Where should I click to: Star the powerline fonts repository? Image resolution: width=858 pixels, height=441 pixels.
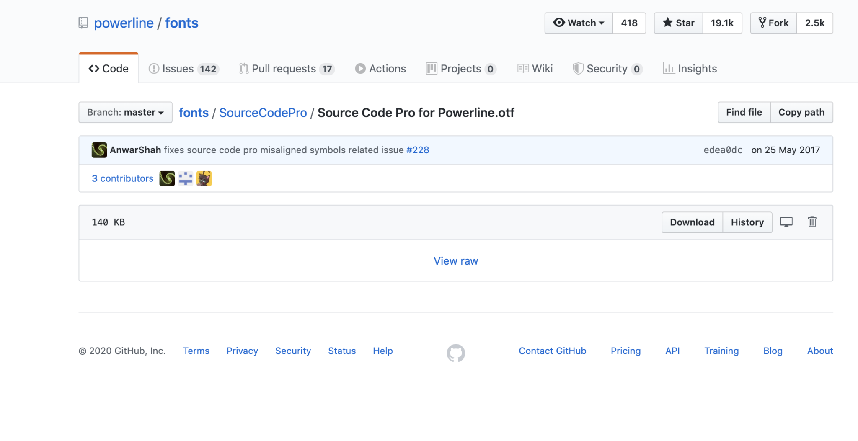pyautogui.click(x=678, y=23)
